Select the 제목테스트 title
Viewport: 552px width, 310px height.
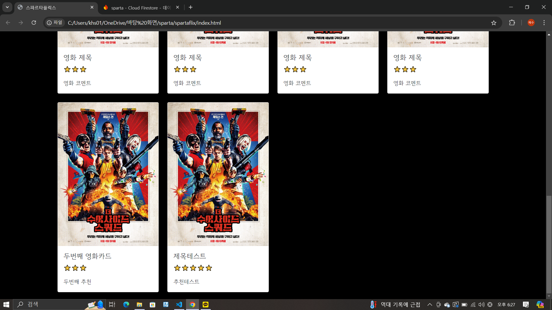pos(190,256)
